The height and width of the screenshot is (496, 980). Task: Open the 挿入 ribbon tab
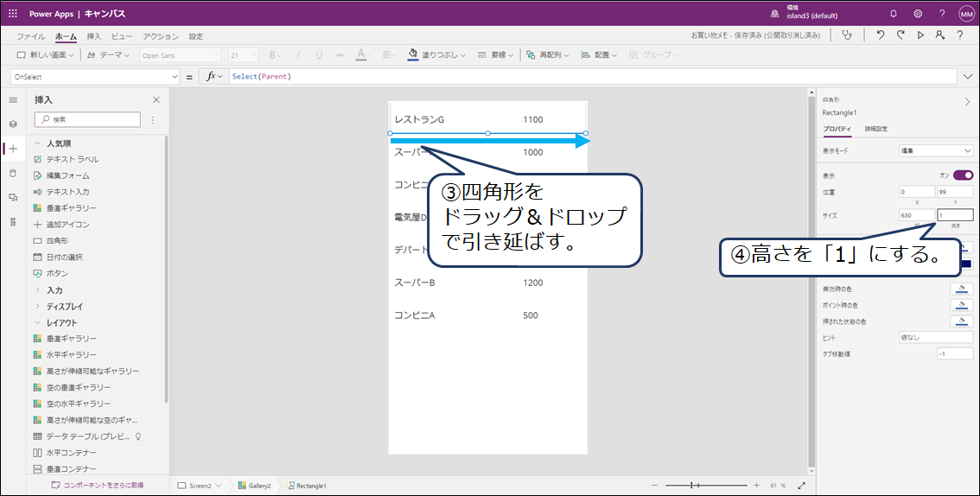[93, 36]
